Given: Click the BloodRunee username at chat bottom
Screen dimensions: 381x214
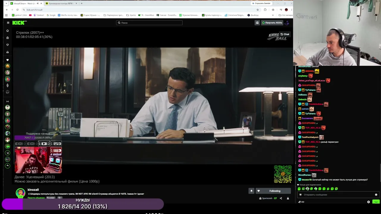Looking at the screenshot, I should tap(305, 175).
